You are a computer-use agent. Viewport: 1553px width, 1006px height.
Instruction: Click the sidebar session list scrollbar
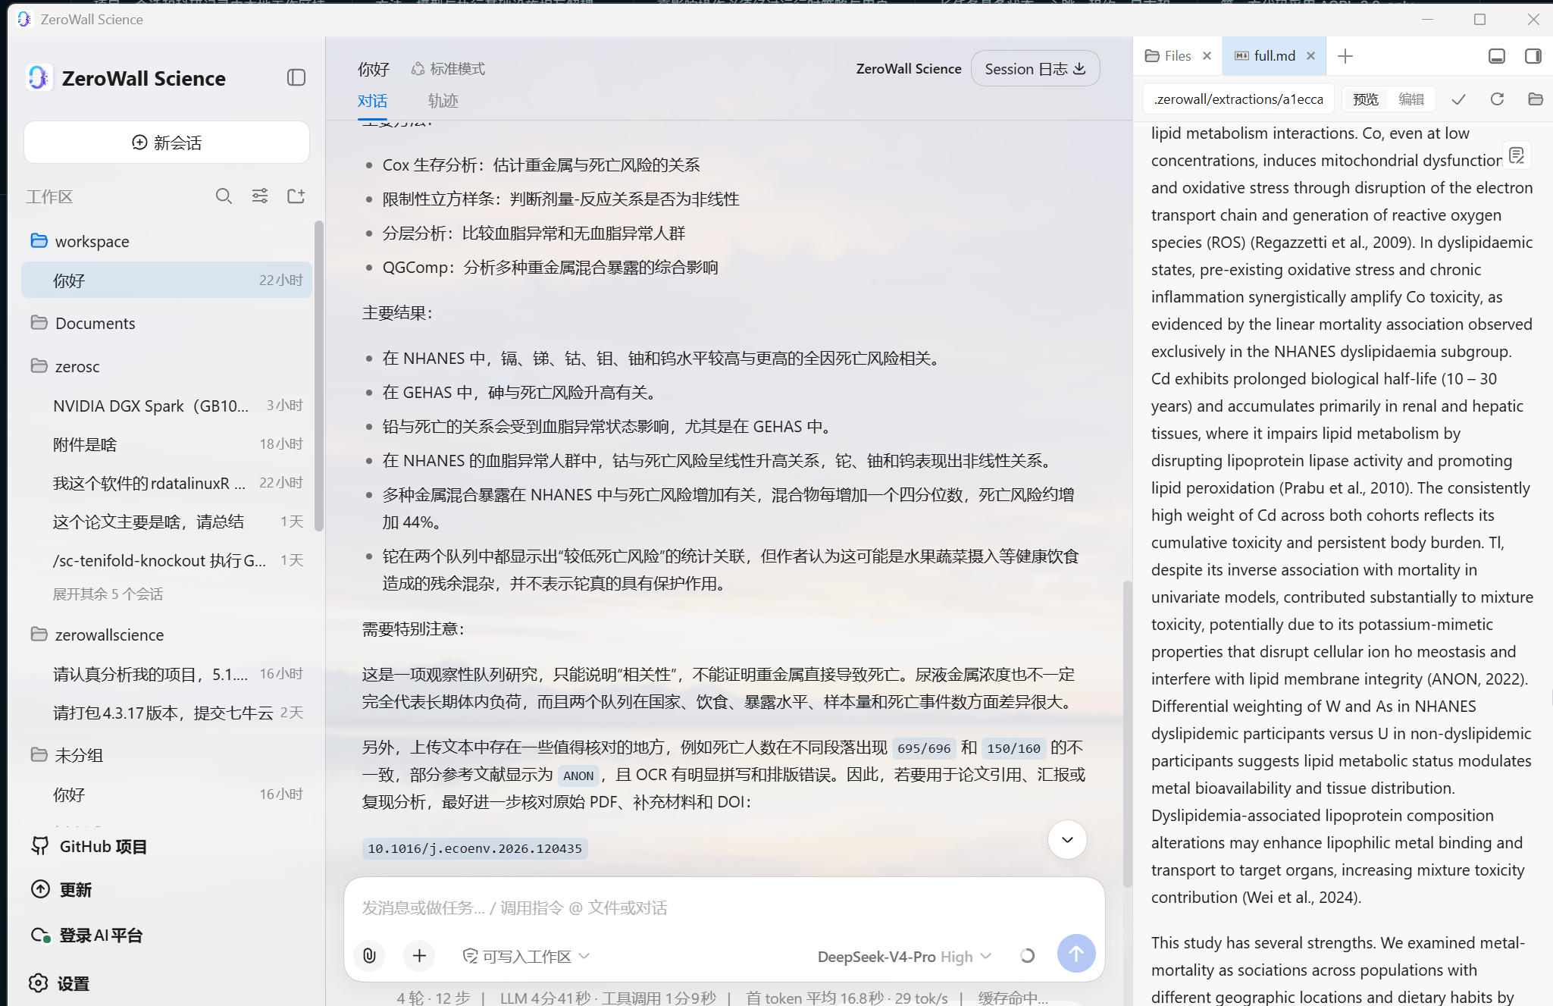pyautogui.click(x=318, y=375)
